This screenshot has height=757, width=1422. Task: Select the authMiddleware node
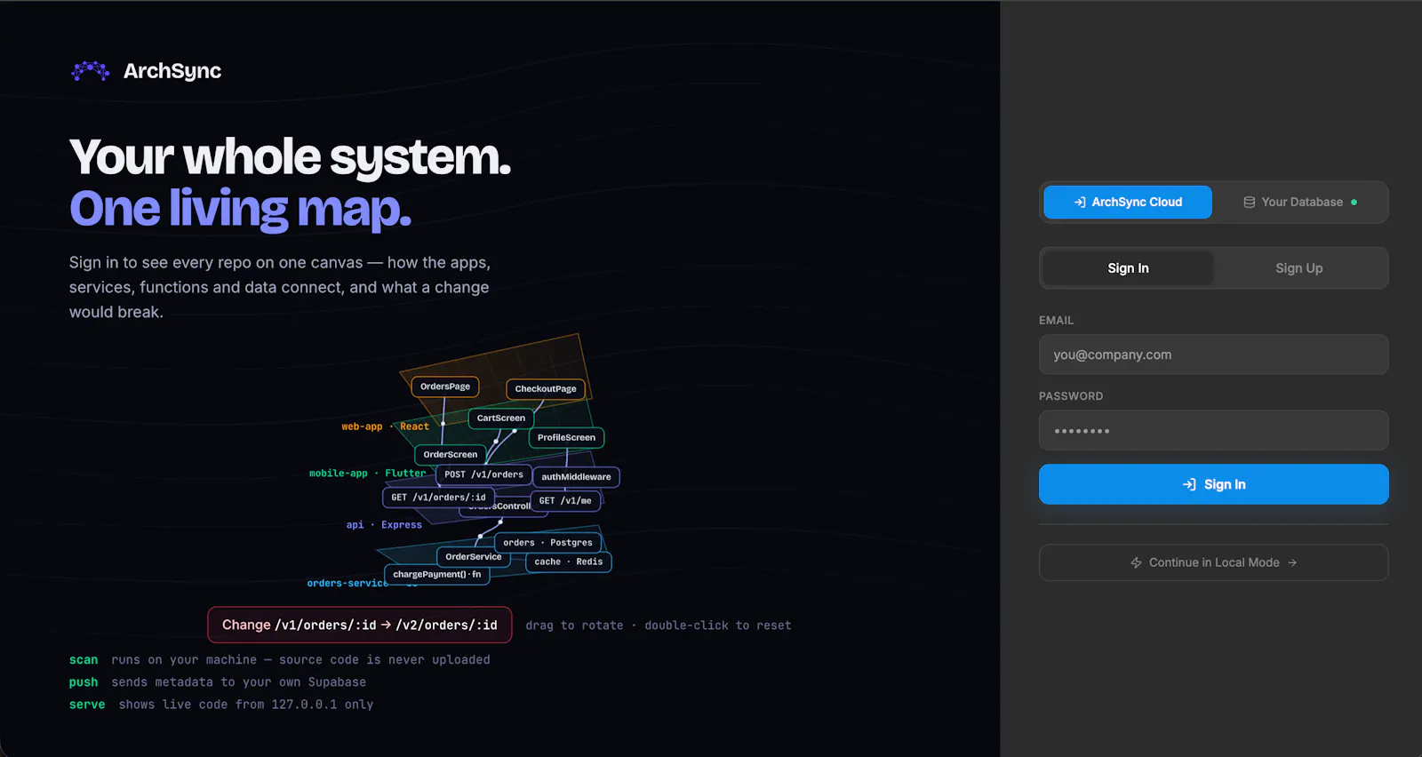(576, 477)
